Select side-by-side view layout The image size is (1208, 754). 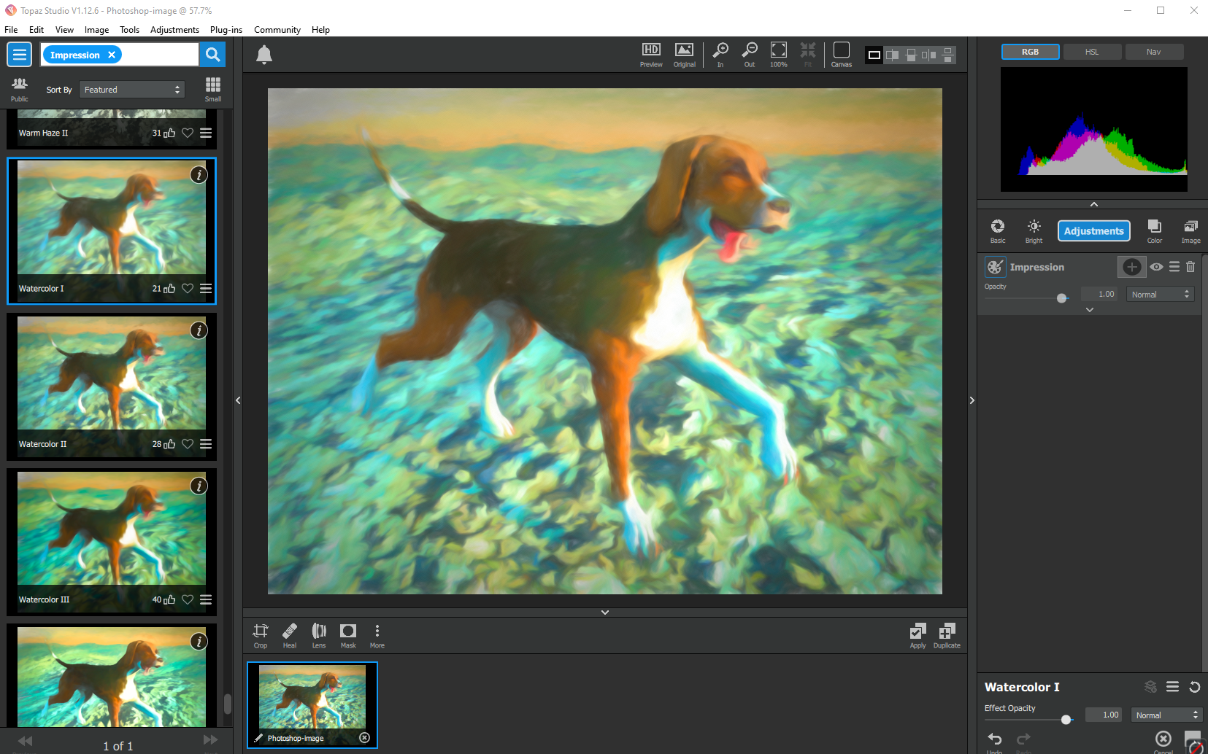pyautogui.click(x=929, y=55)
